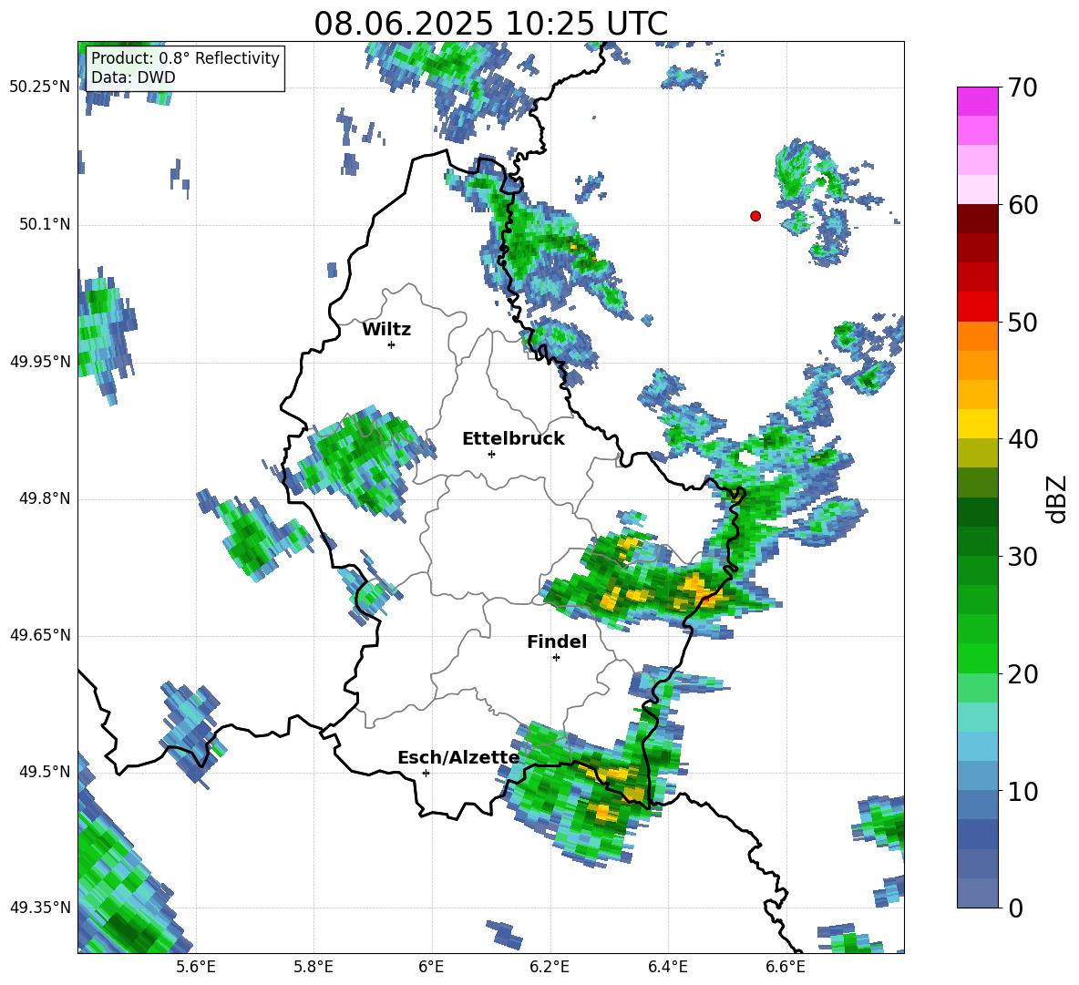Click the 5.6°E longitude label
Viewport: 1079px width, 985px height.
click(x=196, y=967)
